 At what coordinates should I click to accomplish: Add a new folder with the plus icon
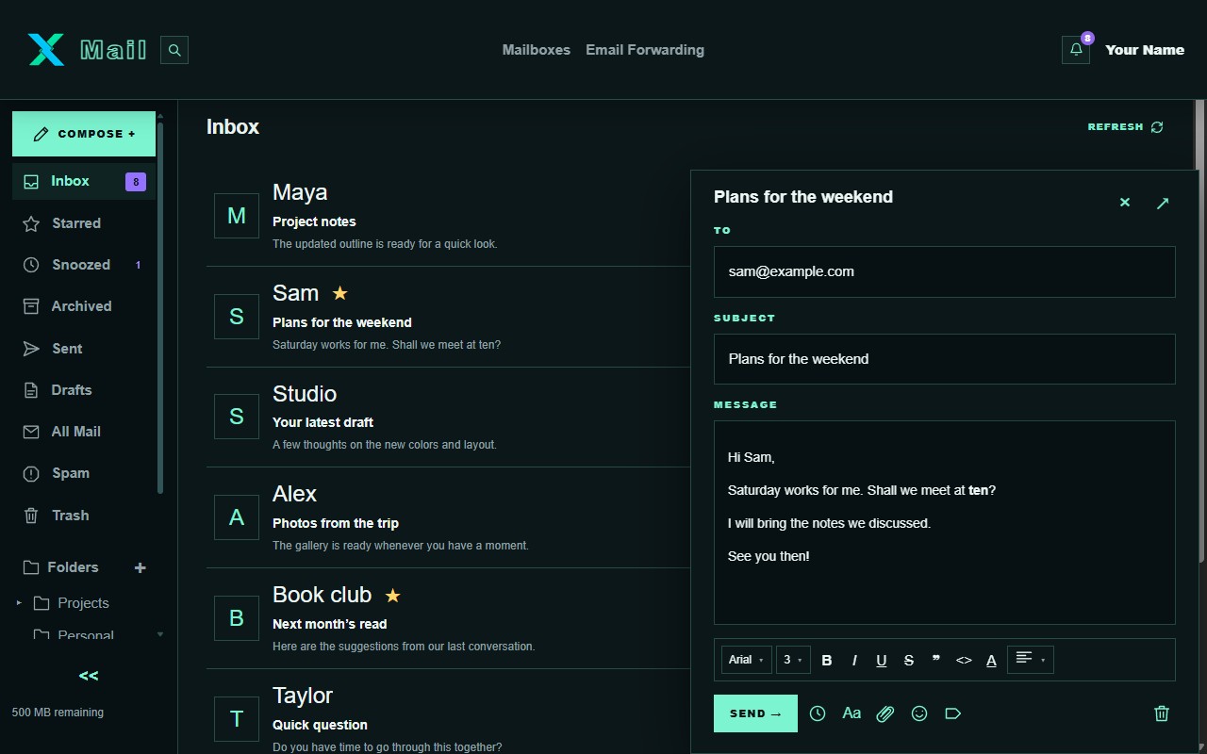pos(141,567)
